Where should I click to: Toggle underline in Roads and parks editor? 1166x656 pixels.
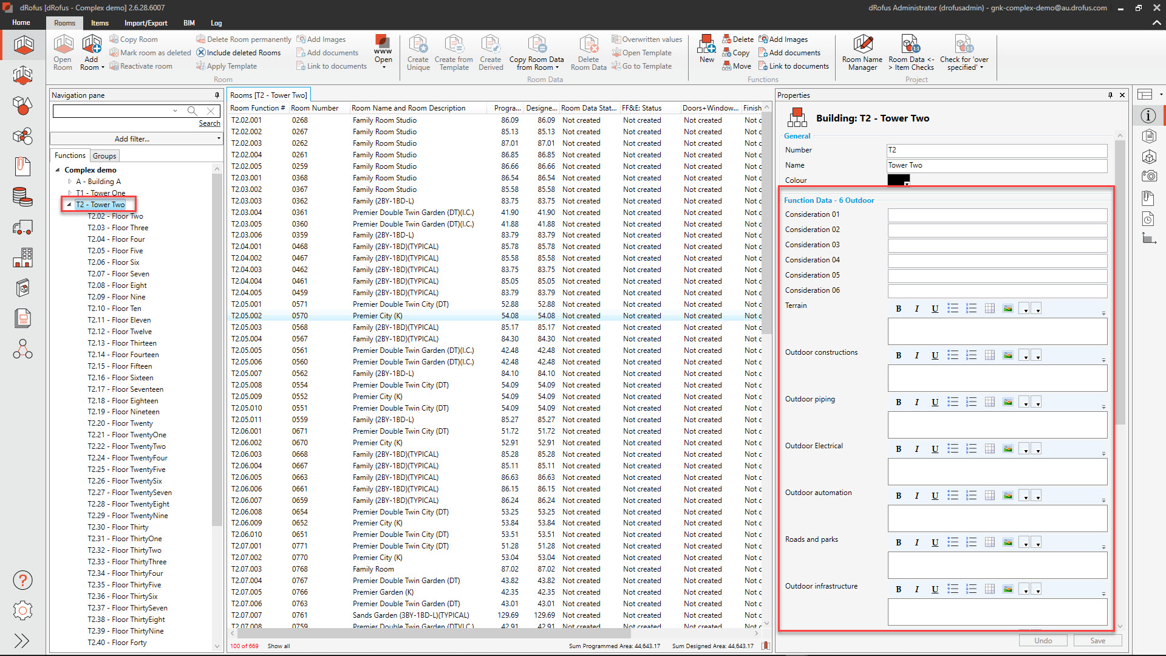tap(935, 542)
